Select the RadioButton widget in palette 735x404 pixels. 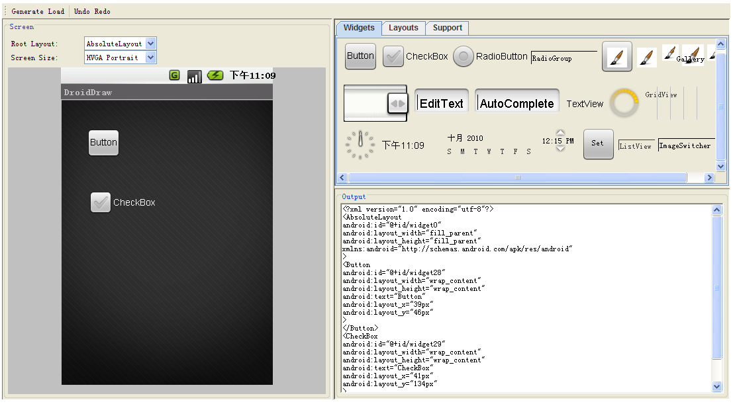click(464, 56)
